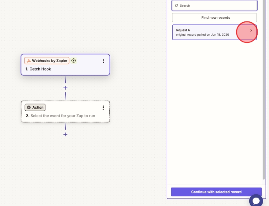The height and width of the screenshot is (206, 269).
Task: Add a step below the Action step
Action: coord(66,134)
